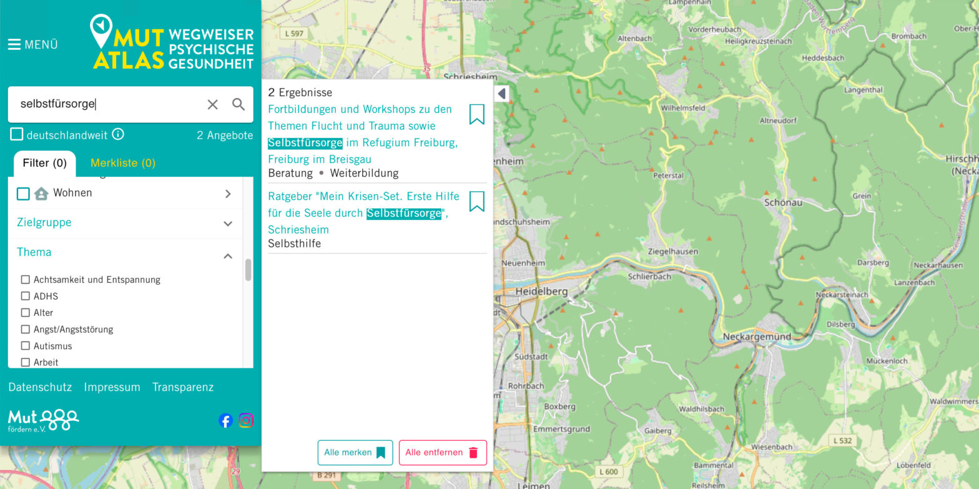This screenshot has width=979, height=489.
Task: Click the Mut fördern e.V. logo
Action: coord(44,420)
